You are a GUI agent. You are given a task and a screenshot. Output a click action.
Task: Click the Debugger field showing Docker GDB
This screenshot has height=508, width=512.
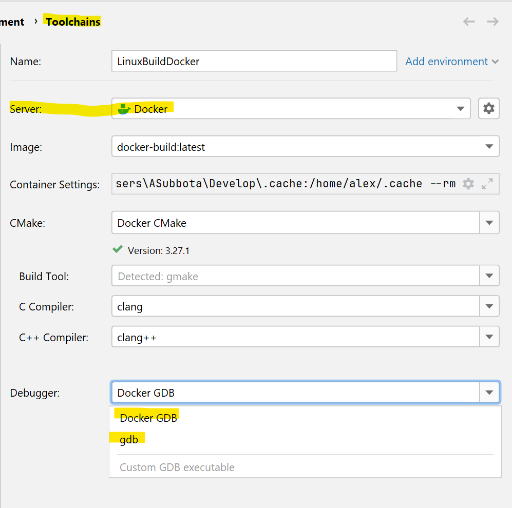(x=295, y=392)
